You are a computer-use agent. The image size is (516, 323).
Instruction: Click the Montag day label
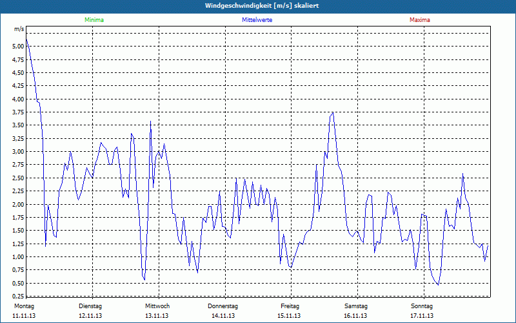tap(24, 306)
